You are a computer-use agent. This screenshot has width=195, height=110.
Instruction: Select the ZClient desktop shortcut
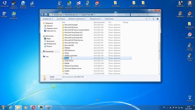[190, 4]
